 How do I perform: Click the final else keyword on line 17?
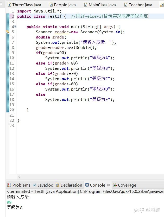40,94
